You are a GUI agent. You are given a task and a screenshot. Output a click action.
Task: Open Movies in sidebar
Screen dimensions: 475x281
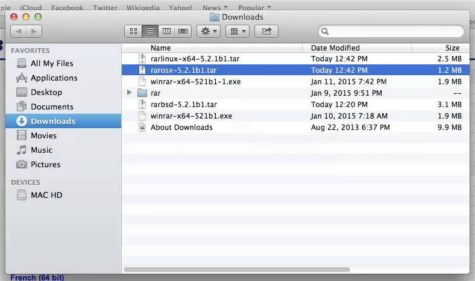click(63, 135)
